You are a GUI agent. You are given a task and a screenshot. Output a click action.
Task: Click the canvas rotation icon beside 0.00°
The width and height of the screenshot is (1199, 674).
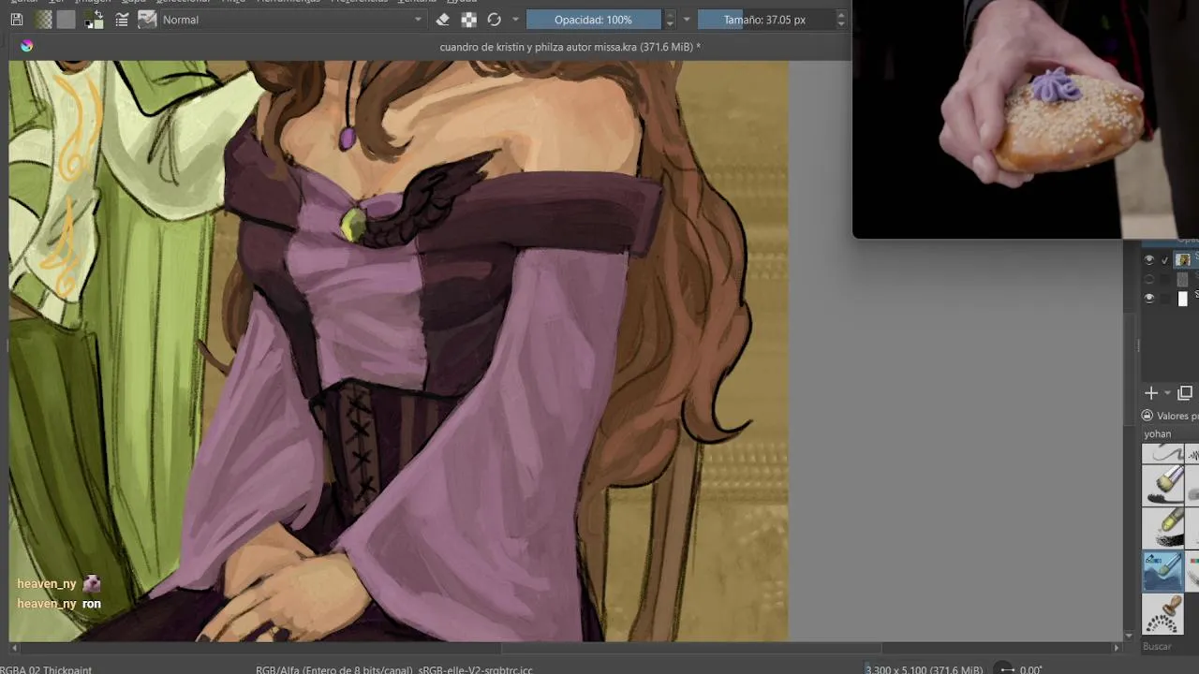tap(1005, 669)
